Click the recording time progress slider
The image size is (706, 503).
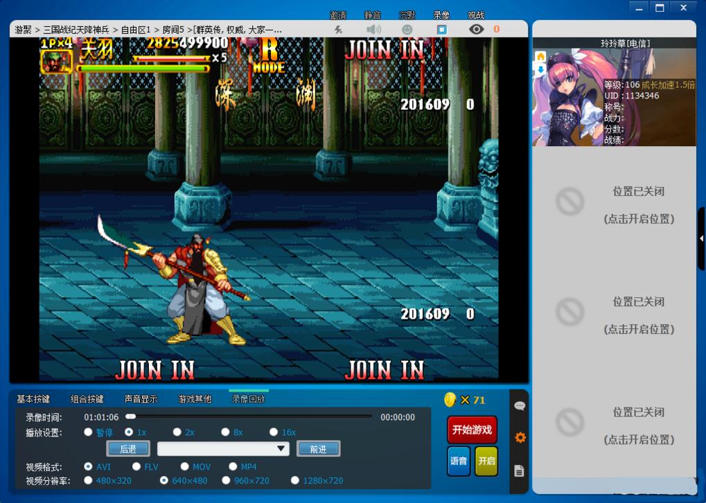[249, 417]
